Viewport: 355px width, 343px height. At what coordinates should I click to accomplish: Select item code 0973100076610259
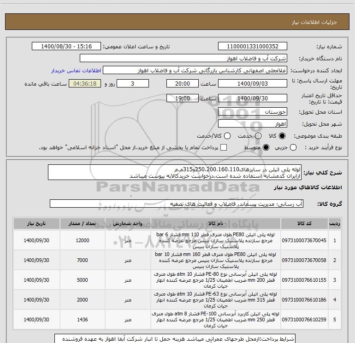304,320
